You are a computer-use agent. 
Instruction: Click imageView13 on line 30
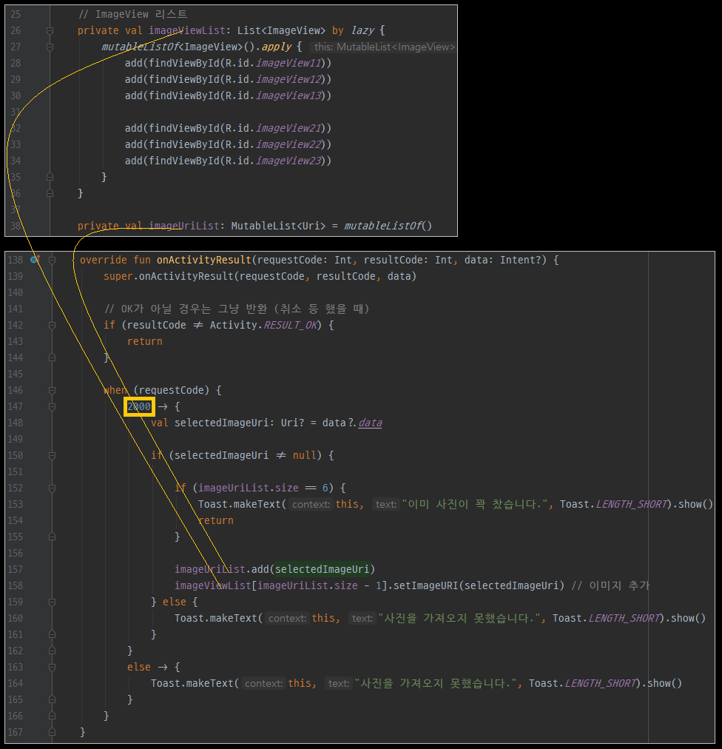[288, 95]
